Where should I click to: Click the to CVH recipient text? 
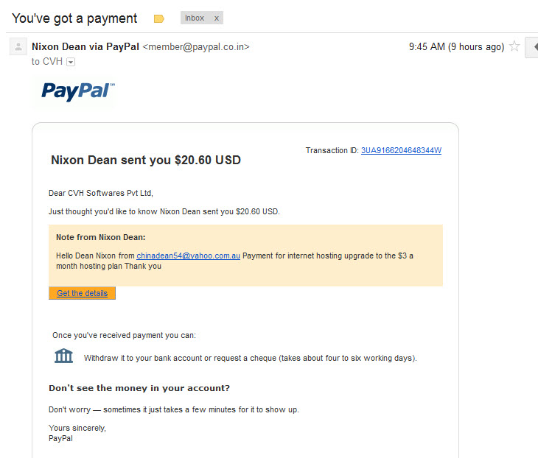[47, 62]
